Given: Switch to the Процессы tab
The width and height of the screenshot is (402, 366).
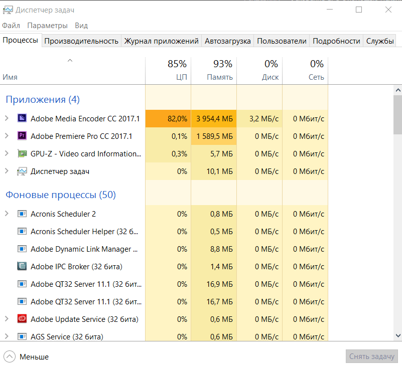Looking at the screenshot, I should pos(21,40).
